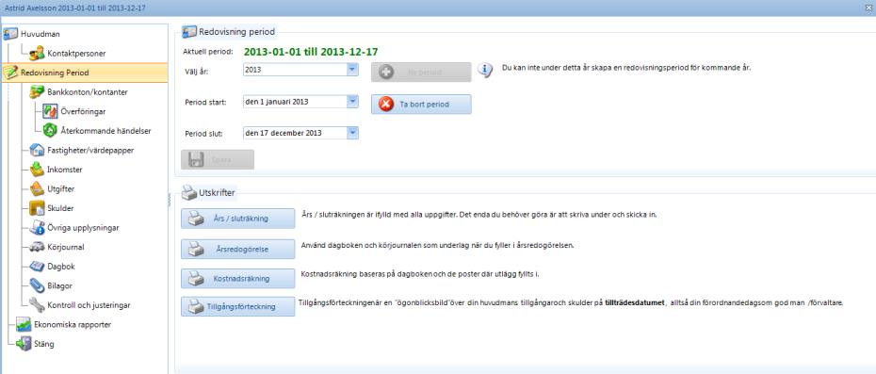Screen dimensions: 876x374
Task: Click the Bankkonton/kontanter money icon
Action: coord(37,91)
